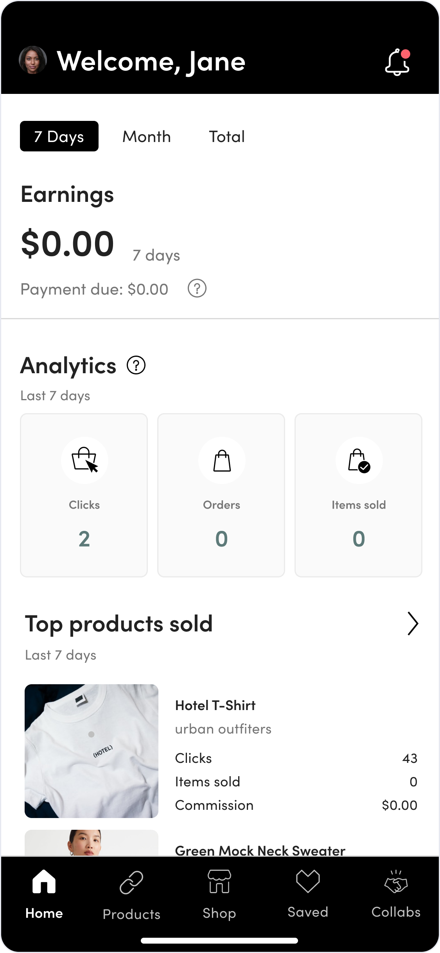Select the 7 Days period filter
440x953 pixels.
coord(59,136)
